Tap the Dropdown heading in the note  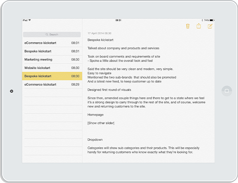pyautogui.click(x=95, y=139)
